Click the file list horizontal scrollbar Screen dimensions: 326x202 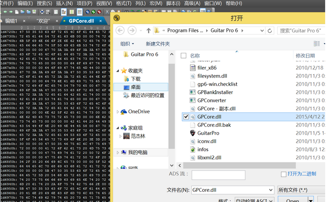(239, 165)
